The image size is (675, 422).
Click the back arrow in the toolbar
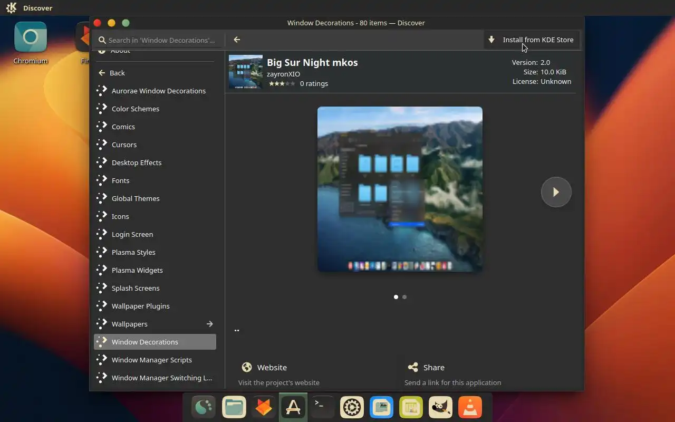[x=237, y=40]
